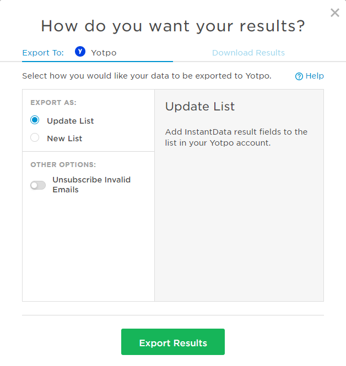Click the How do you want your results title
Viewport: 346px width, 366px height.
[173, 26]
